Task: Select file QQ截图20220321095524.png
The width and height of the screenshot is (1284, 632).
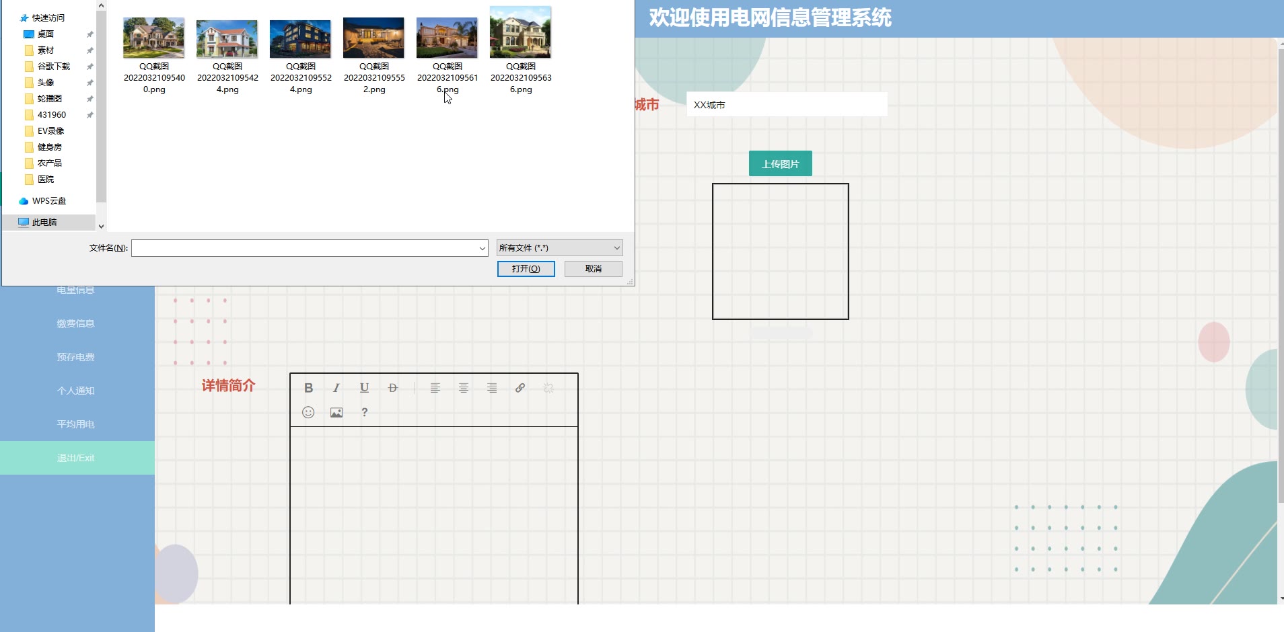Action: [x=301, y=55]
